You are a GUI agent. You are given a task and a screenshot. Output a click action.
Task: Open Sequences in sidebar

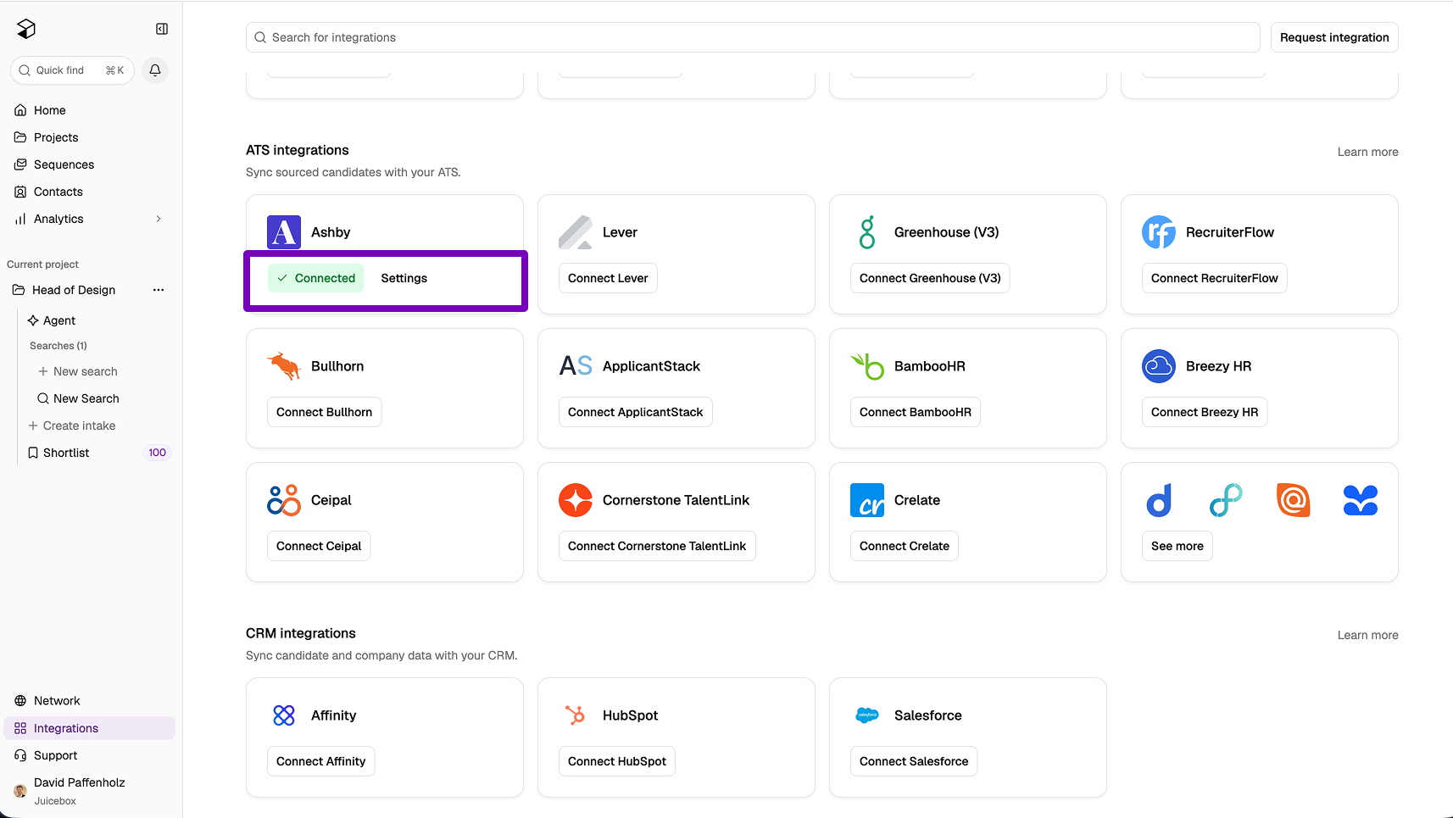91,164
